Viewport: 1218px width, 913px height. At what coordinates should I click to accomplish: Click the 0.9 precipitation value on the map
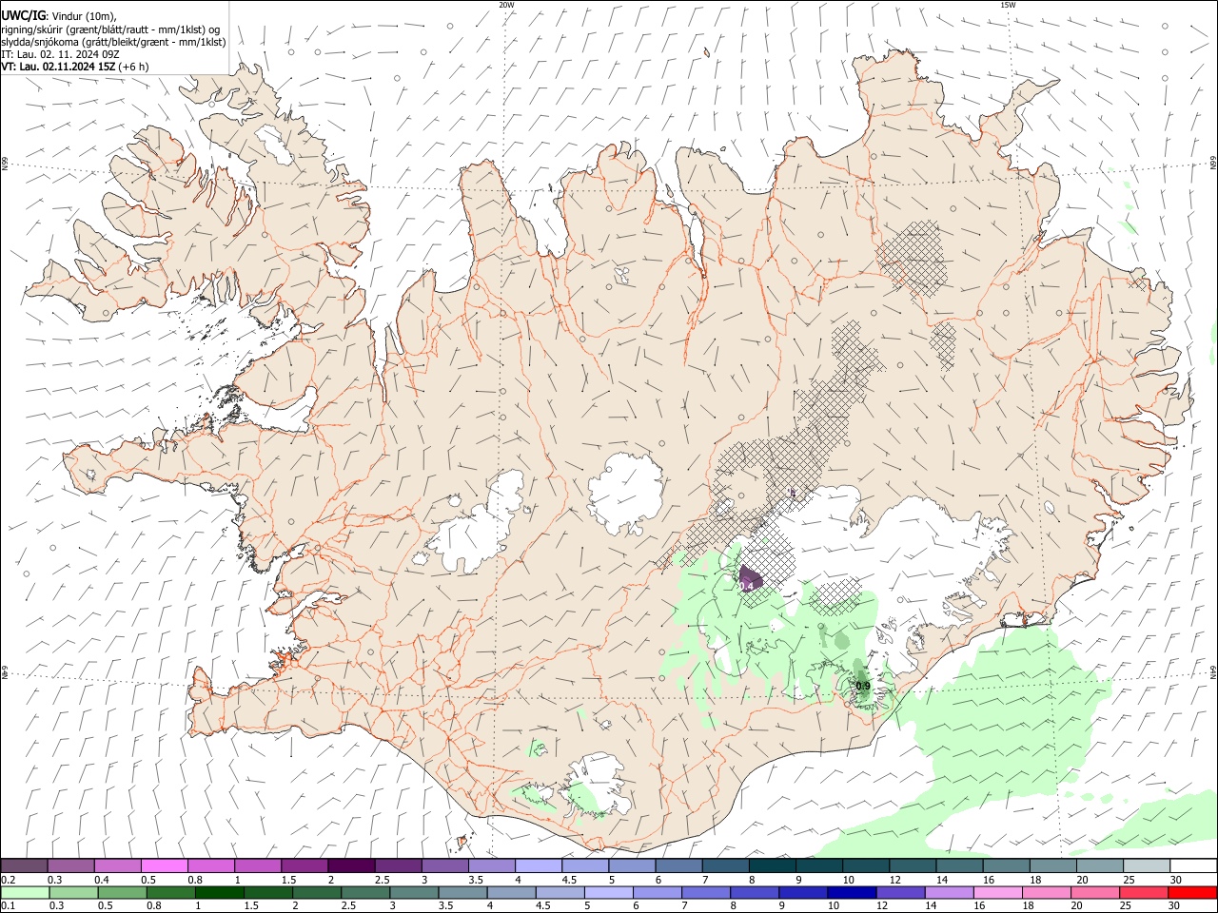tap(863, 686)
